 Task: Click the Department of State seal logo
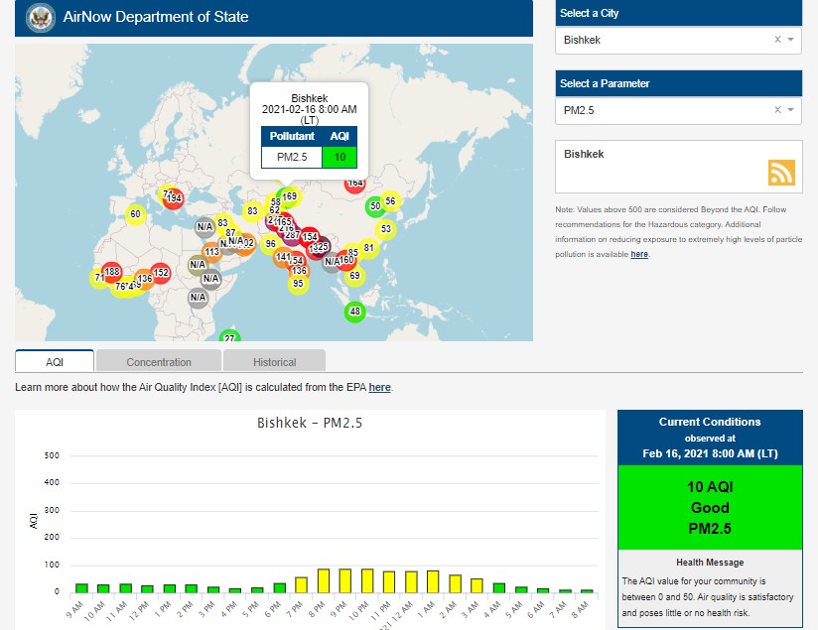coord(41,17)
